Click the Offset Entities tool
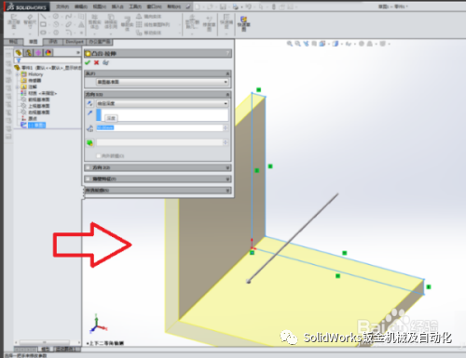Screen dimensions: 466x358 (127, 24)
